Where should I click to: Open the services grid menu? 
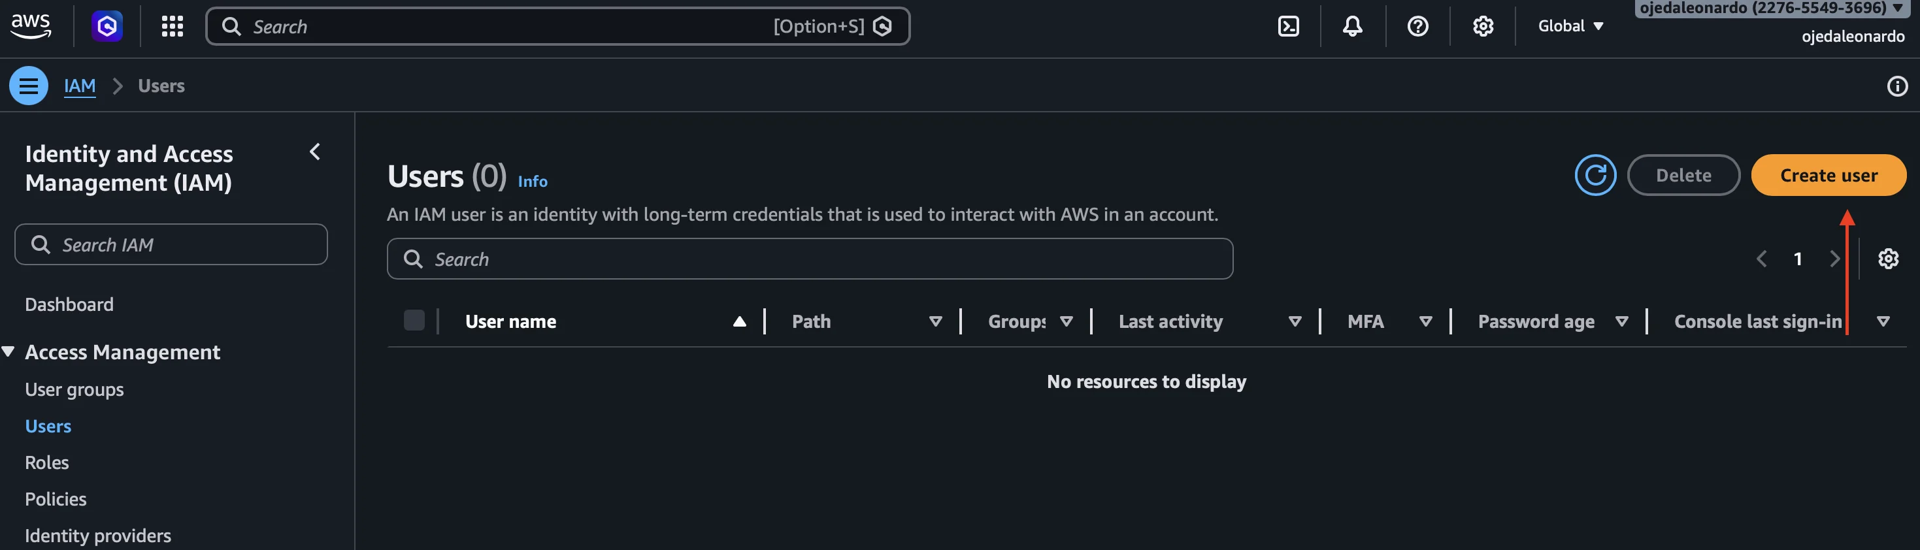[172, 27]
